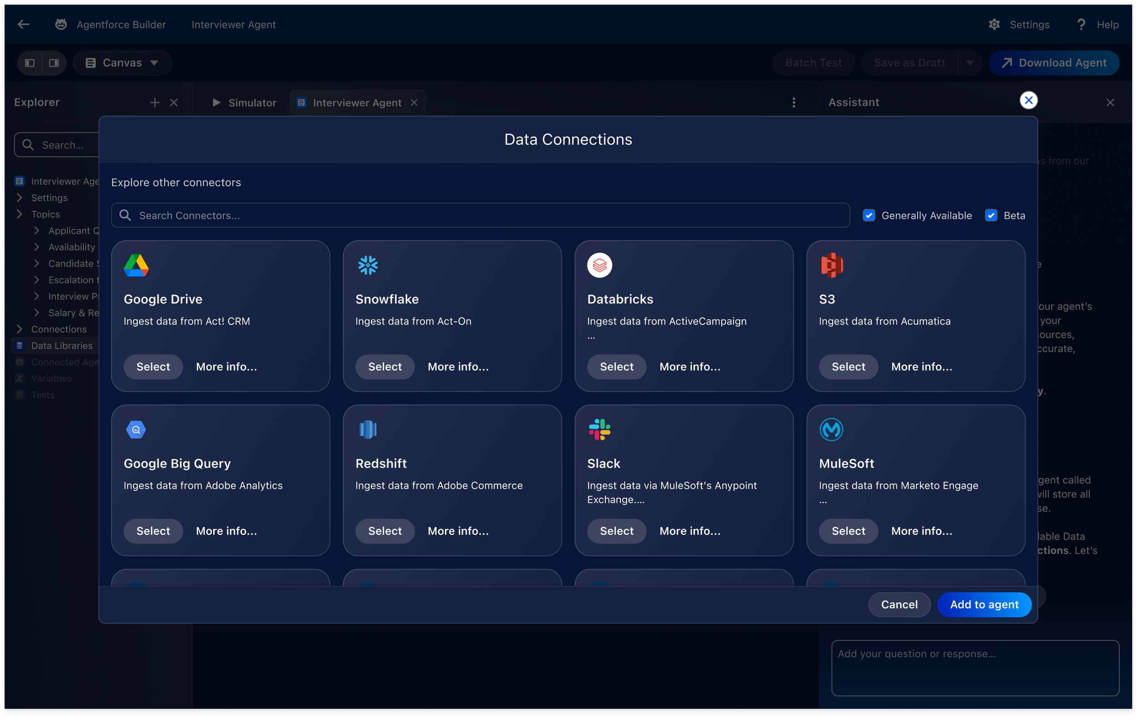Click the Assistant question input box
This screenshot has height=718, width=1137.
pos(975,668)
